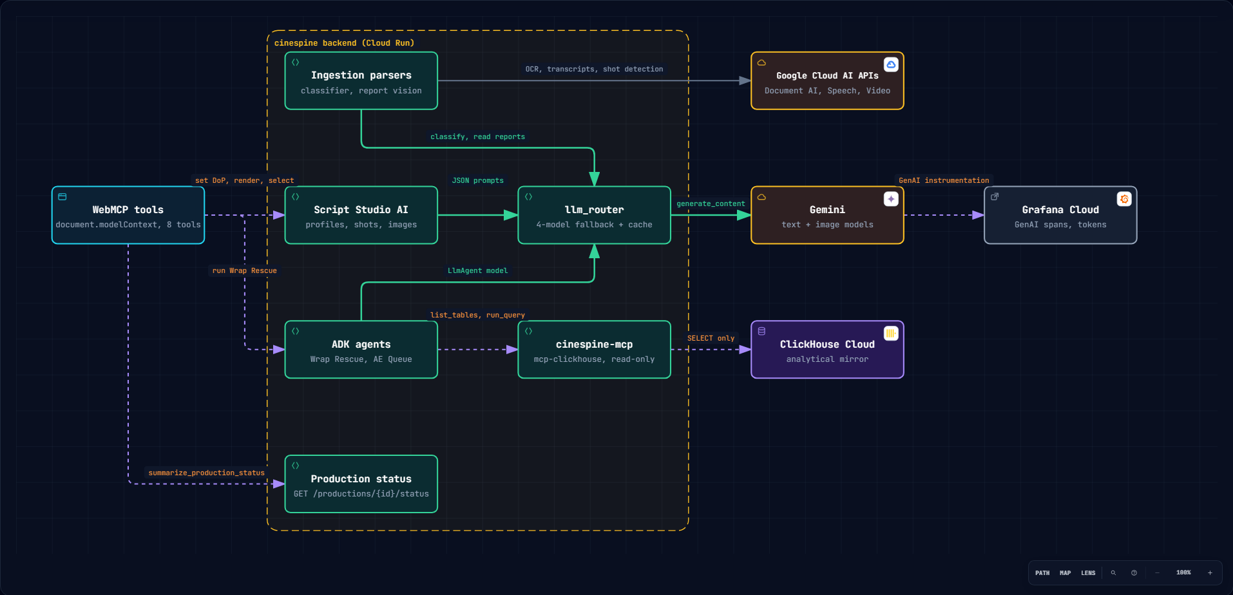Zoom in with the plus button
1233x595 pixels.
tap(1210, 572)
